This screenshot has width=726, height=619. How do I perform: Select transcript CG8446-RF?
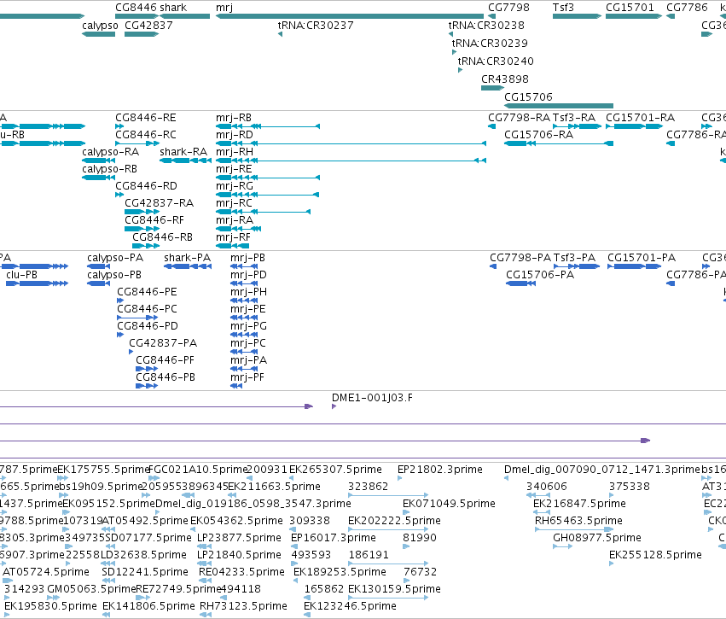(x=142, y=229)
